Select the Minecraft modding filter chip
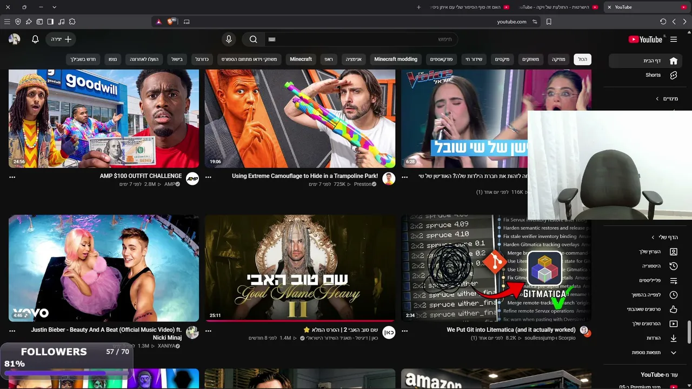 [x=396, y=59]
